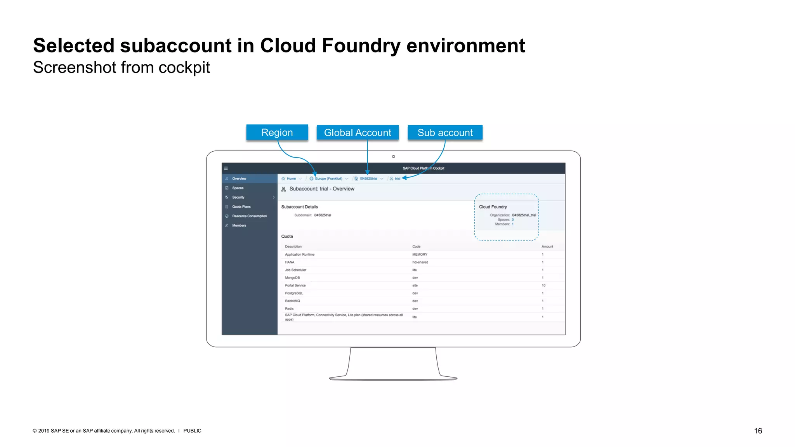This screenshot has height=447, width=795.
Task: Click the Overview sidebar icon
Action: [227, 178]
